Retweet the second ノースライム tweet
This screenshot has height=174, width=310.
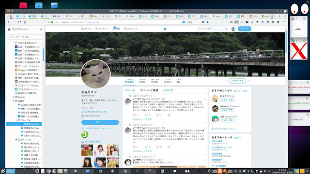146,147
